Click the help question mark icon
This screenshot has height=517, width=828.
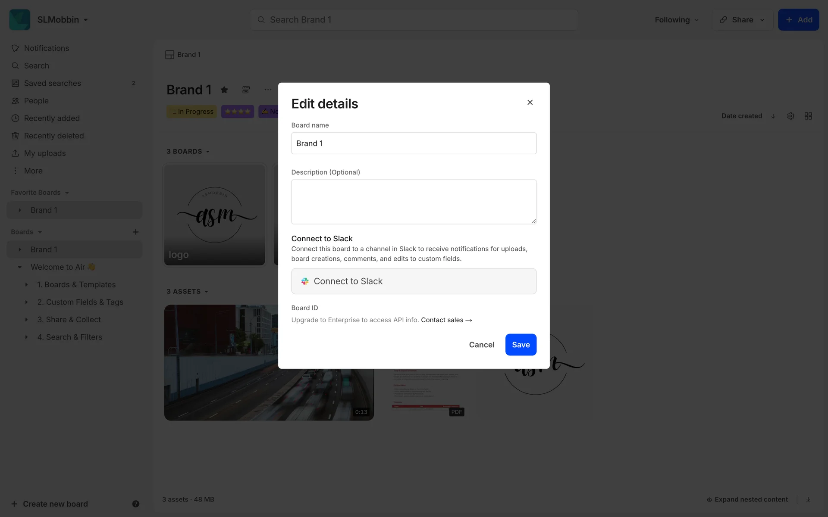136,504
